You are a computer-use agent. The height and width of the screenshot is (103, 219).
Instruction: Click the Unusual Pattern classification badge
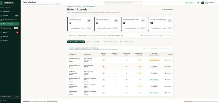tap(154, 60)
